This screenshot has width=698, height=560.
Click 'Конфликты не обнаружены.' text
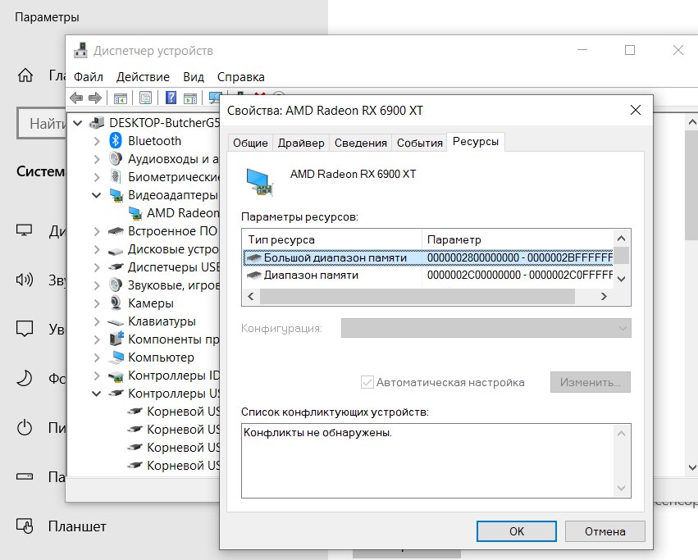coord(318,432)
